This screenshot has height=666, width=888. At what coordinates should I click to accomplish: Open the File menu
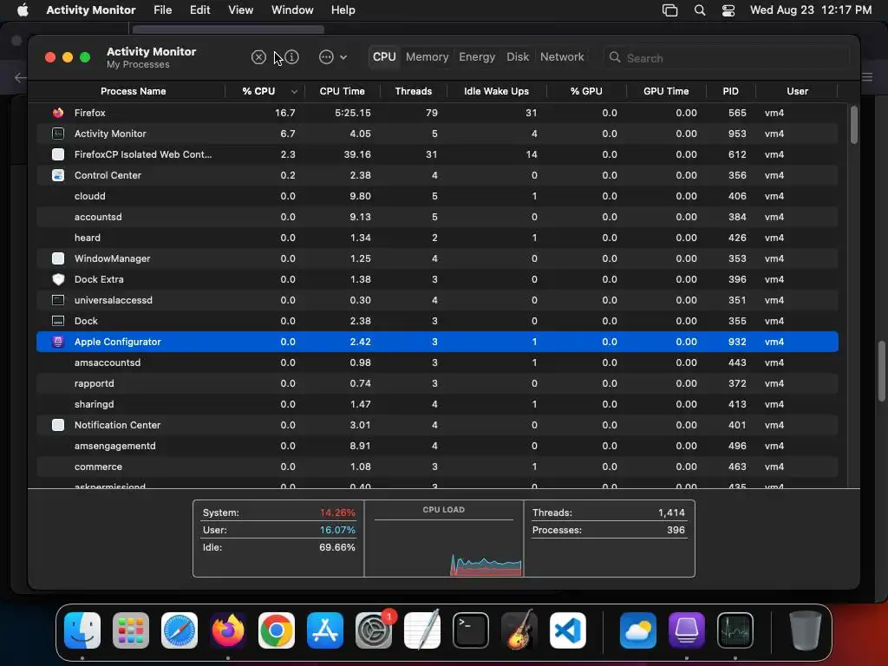[x=162, y=10]
